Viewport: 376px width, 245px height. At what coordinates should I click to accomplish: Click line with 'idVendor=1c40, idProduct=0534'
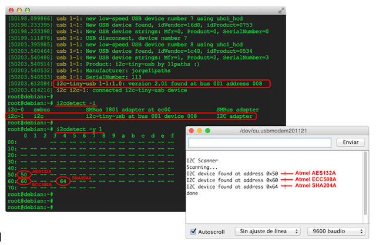click(130, 51)
